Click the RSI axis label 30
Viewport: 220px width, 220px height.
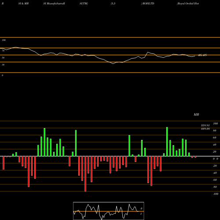(3, 65)
